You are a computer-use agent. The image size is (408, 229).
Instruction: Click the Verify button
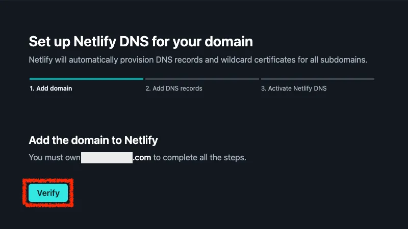[48, 193]
